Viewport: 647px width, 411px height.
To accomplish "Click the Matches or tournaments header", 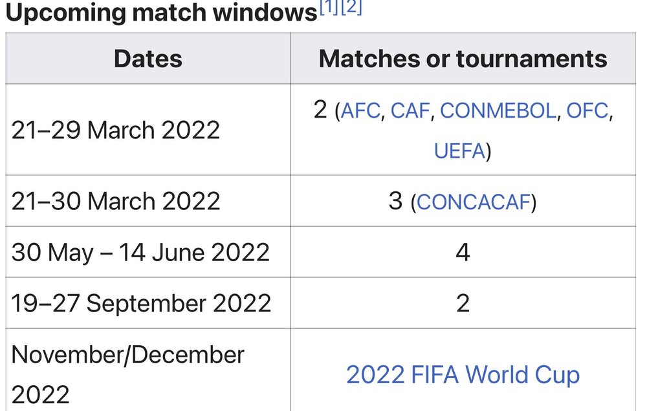I will pos(463,59).
